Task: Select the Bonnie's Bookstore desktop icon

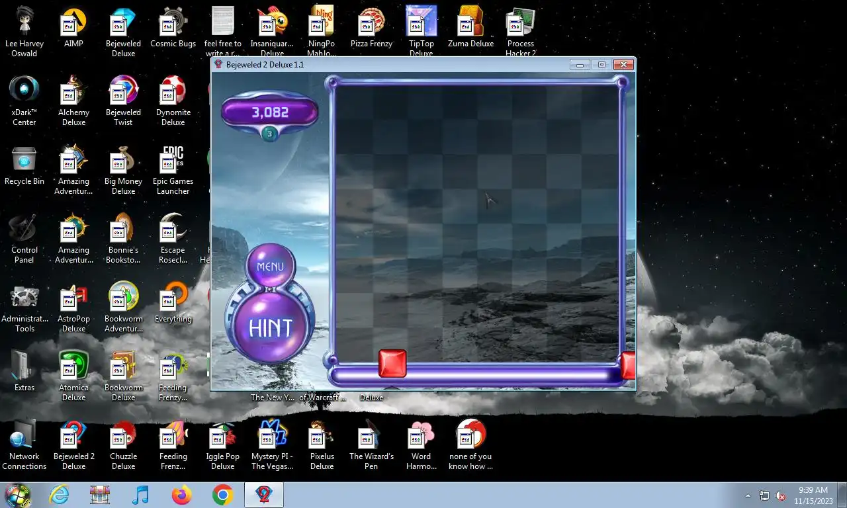Action: click(x=123, y=237)
